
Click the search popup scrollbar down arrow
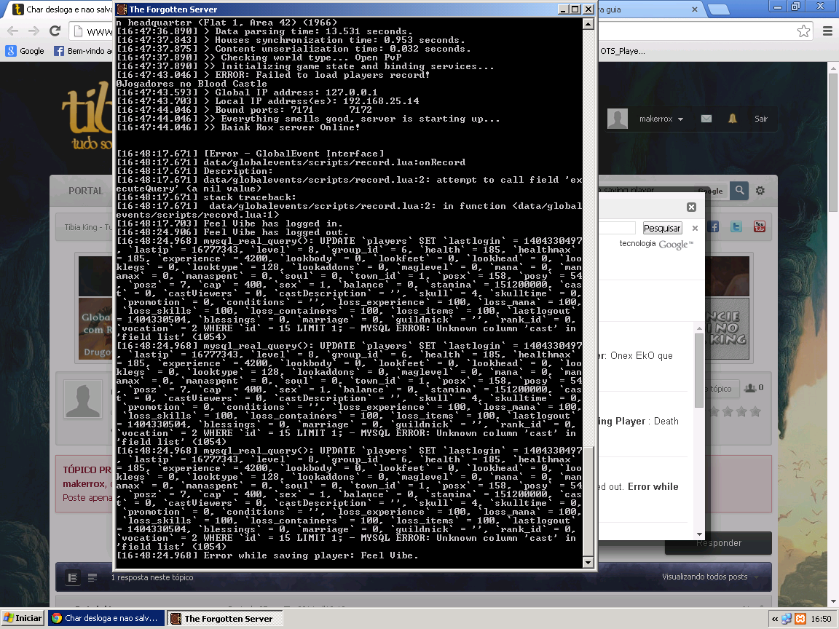click(x=699, y=534)
